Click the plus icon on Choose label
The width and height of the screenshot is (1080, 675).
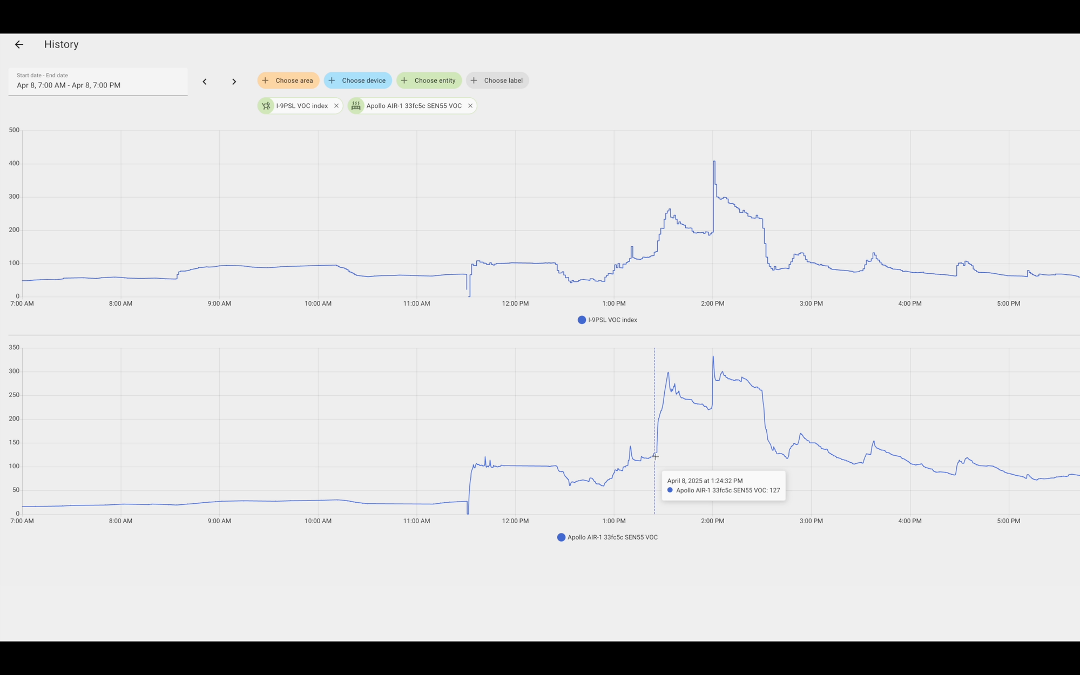(x=474, y=80)
